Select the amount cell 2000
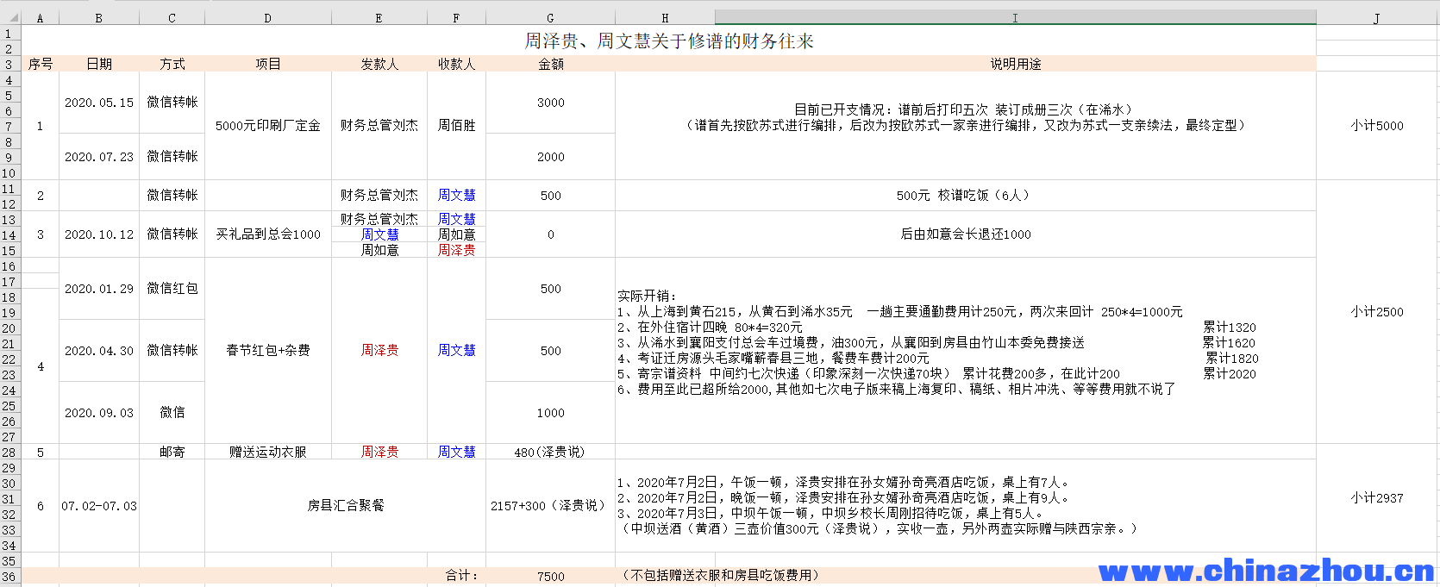The width and height of the screenshot is (1440, 587). pos(550,157)
